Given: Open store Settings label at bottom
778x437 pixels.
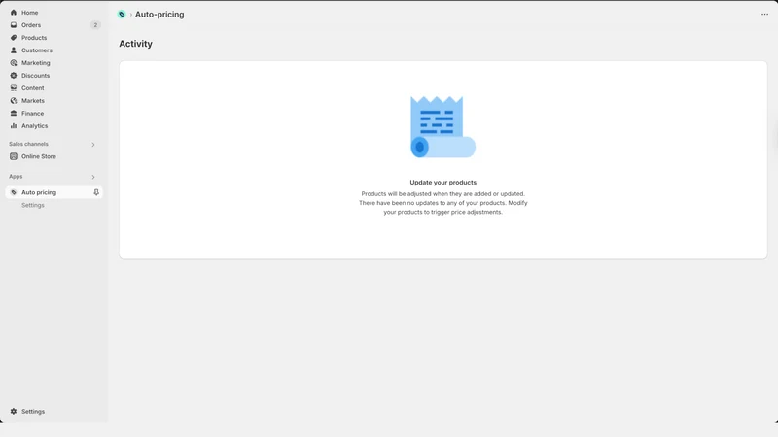Looking at the screenshot, I should (x=33, y=411).
